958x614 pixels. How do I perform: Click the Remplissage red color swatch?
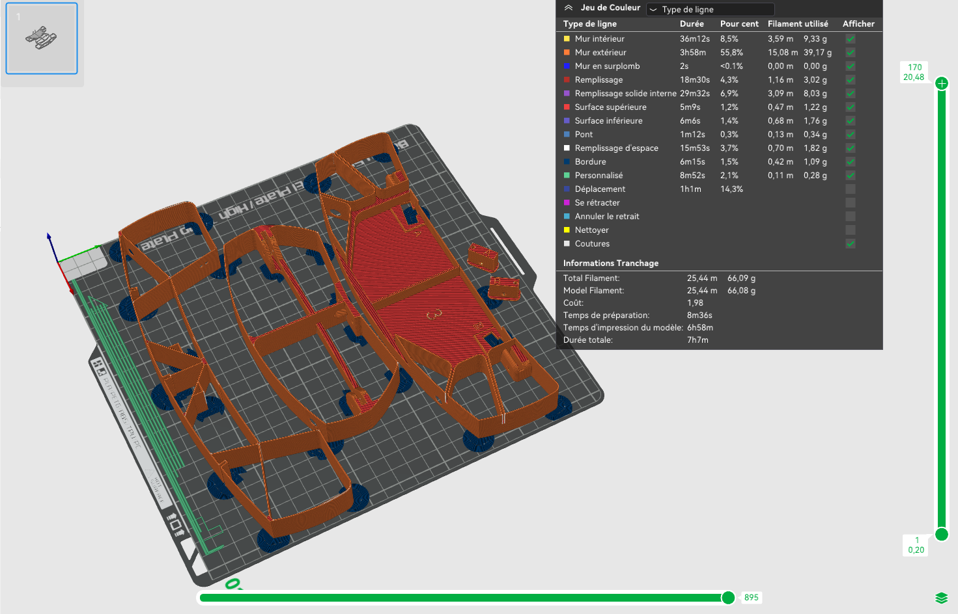click(x=567, y=80)
